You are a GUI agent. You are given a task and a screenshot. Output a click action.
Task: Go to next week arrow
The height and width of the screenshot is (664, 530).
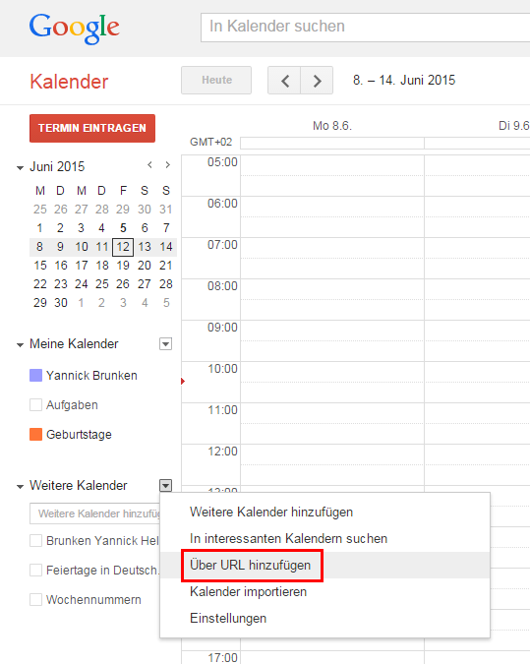(x=317, y=80)
